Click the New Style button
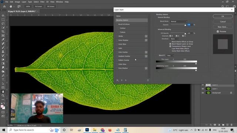 tap(223, 27)
